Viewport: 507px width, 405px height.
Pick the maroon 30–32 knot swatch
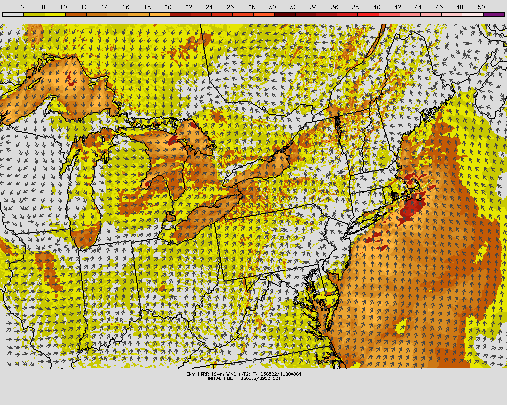pos(285,14)
